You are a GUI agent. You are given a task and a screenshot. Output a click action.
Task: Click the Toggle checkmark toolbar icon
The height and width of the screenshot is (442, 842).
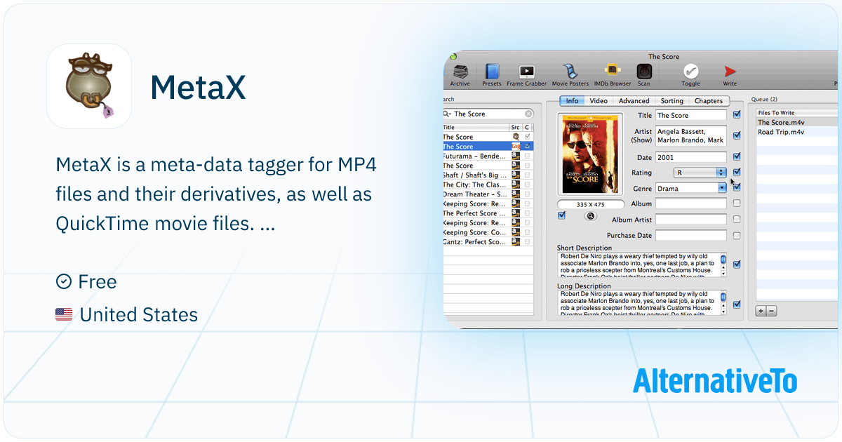click(x=690, y=72)
